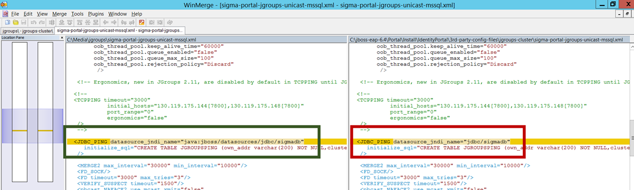Click the Save toolbar icon

23,22
